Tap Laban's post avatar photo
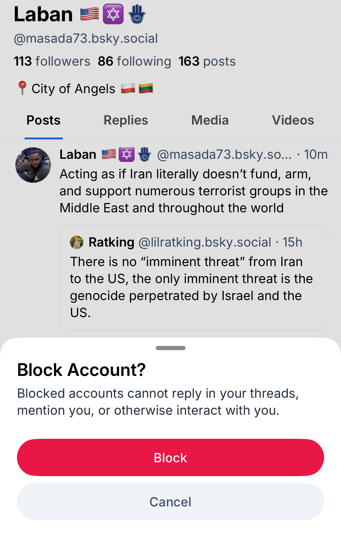Screen dimensions: 341x537 pyautogui.click(x=33, y=165)
